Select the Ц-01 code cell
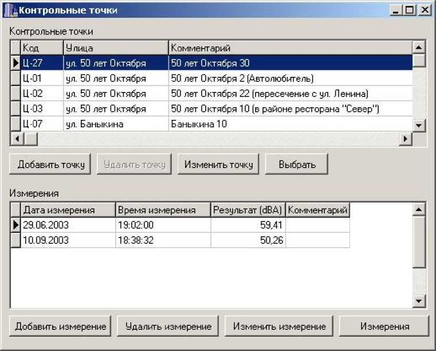Screen dimensions: 436x351 (x=42, y=78)
